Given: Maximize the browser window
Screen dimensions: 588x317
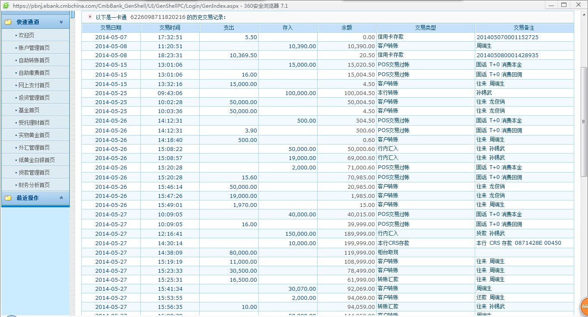Looking at the screenshot, I should 563,5.
